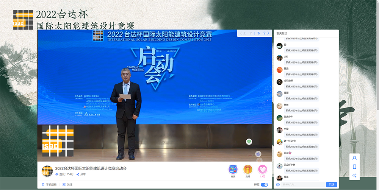
Task: Tap the pink heart like icon
Action: 263,170
